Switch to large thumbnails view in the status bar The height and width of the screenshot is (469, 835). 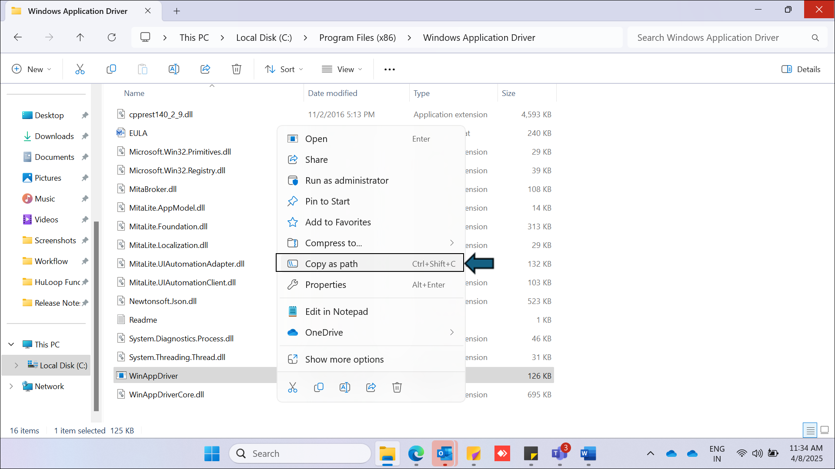pos(824,430)
